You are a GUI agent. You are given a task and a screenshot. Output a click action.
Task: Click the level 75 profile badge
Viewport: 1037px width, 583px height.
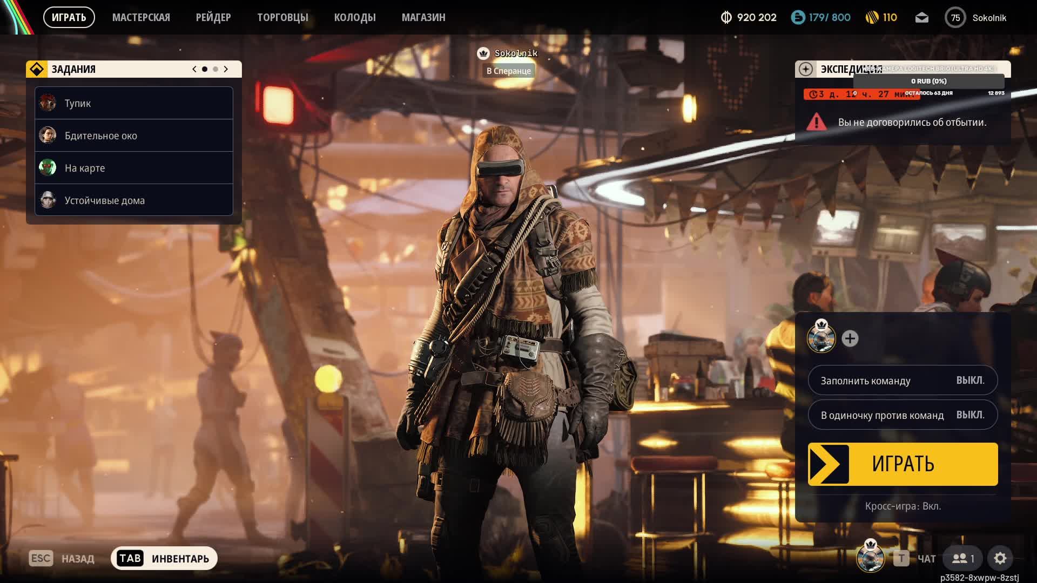[955, 18]
